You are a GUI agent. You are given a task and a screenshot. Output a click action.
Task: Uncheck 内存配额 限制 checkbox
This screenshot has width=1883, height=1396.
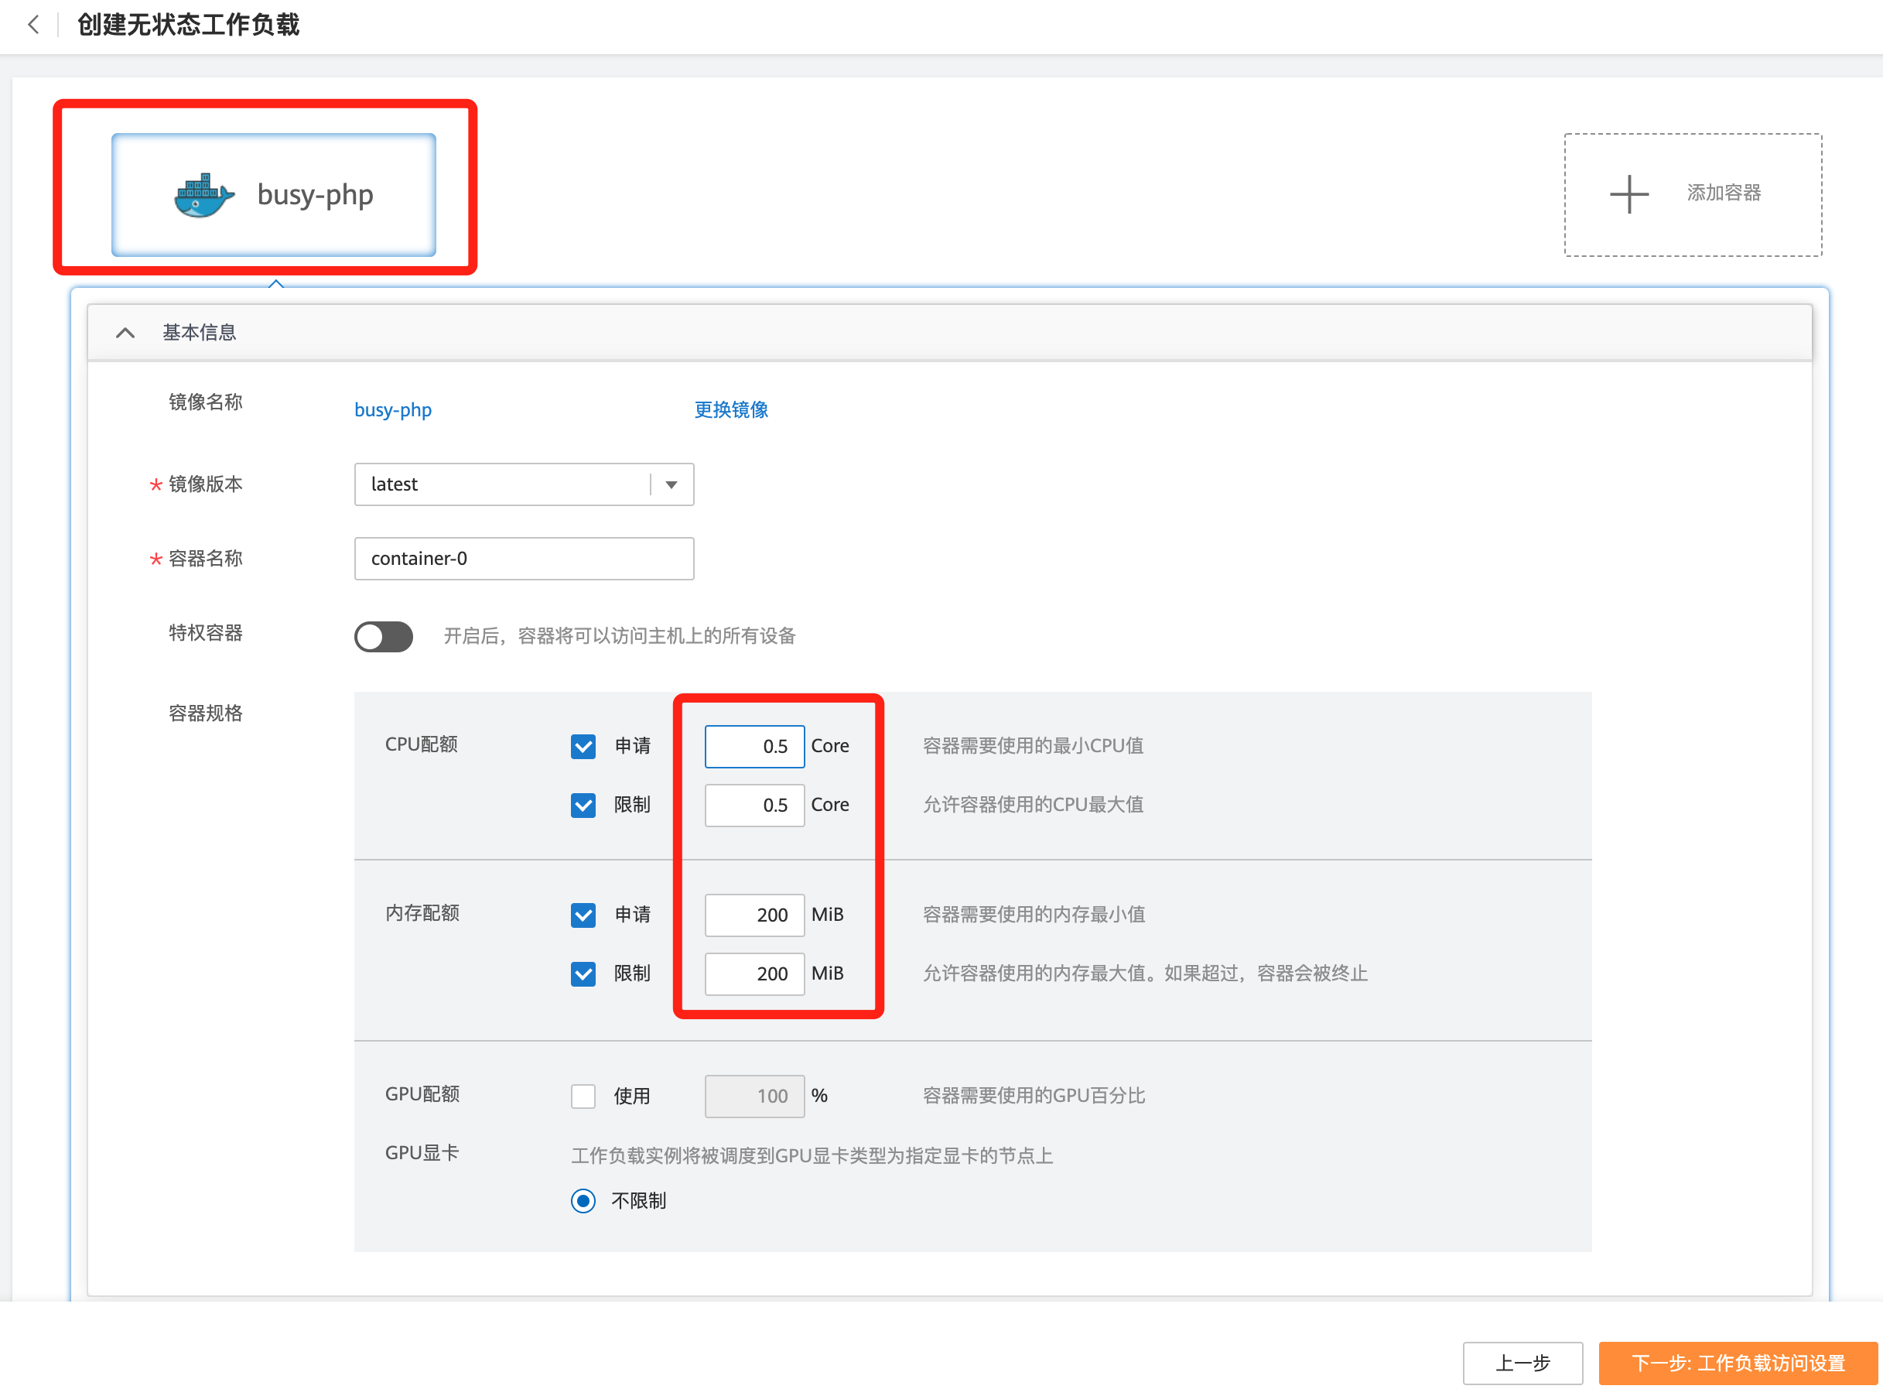coord(583,973)
